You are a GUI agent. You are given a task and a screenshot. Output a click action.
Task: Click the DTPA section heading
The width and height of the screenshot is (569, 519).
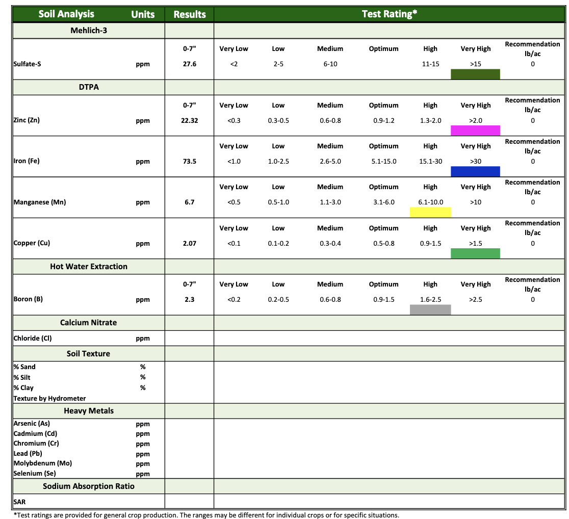tap(89, 87)
